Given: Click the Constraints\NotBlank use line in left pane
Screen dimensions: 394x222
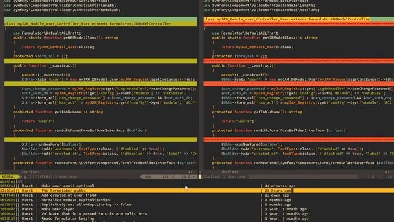Looking at the screenshot, I should [x=62, y=10].
